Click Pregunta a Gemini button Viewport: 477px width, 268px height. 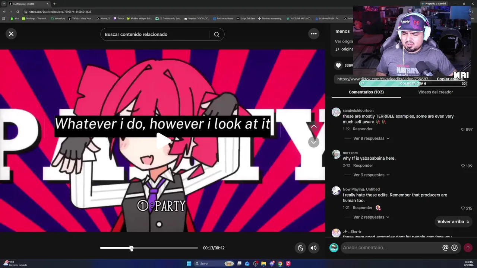(433, 4)
